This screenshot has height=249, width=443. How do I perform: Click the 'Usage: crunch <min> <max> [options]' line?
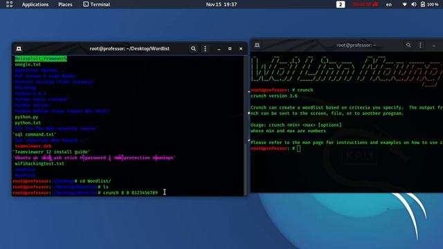pyautogui.click(x=296, y=125)
